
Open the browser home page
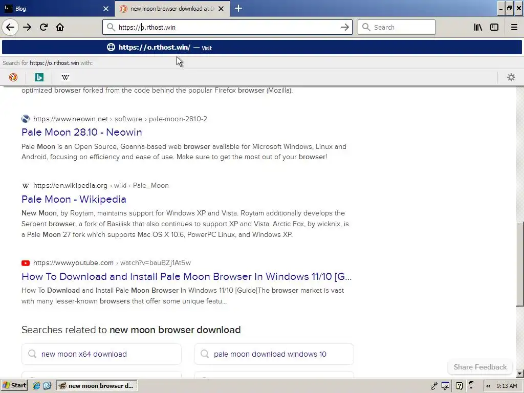(x=60, y=28)
